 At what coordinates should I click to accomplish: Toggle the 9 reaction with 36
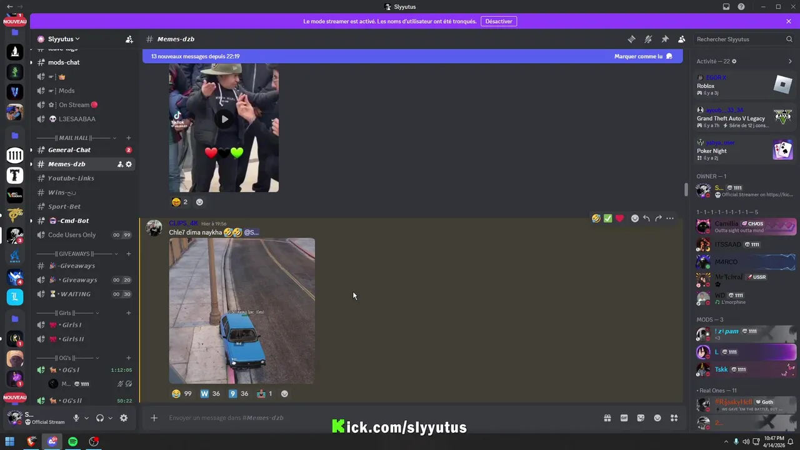tap(239, 394)
